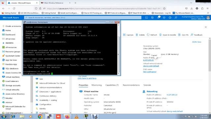Open Directories and subscriptions filter icon
Screen dimensions: 211x119
[x=152, y=18]
